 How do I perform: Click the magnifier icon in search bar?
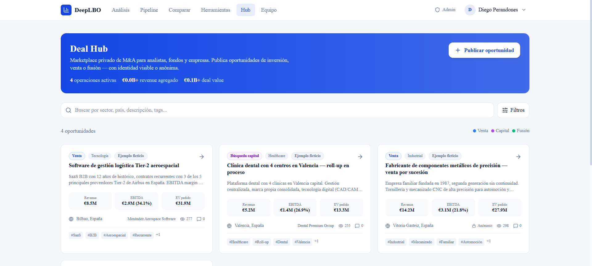[x=68, y=110]
